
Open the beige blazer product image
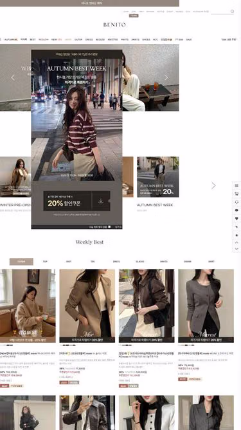87,306
